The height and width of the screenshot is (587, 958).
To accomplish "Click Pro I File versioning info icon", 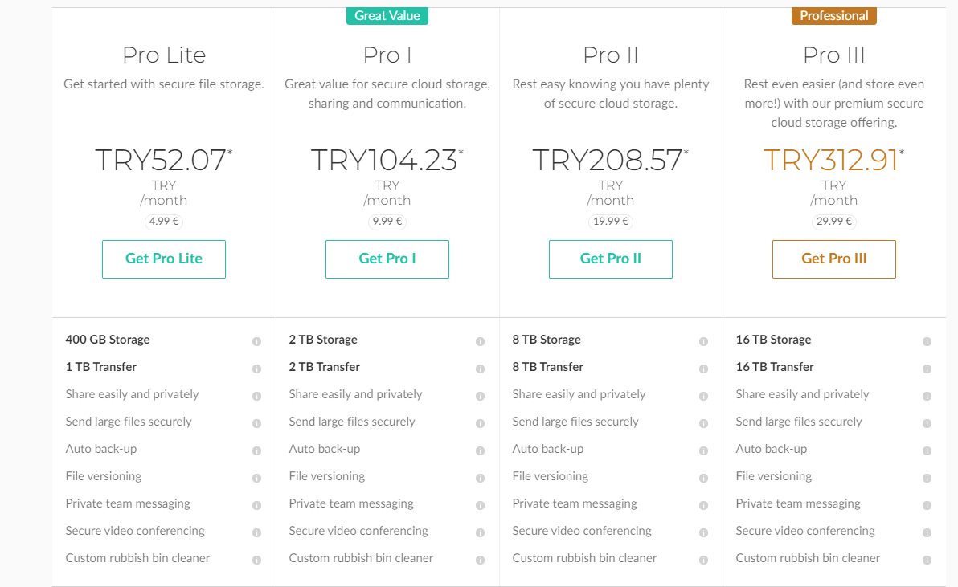I will point(480,478).
